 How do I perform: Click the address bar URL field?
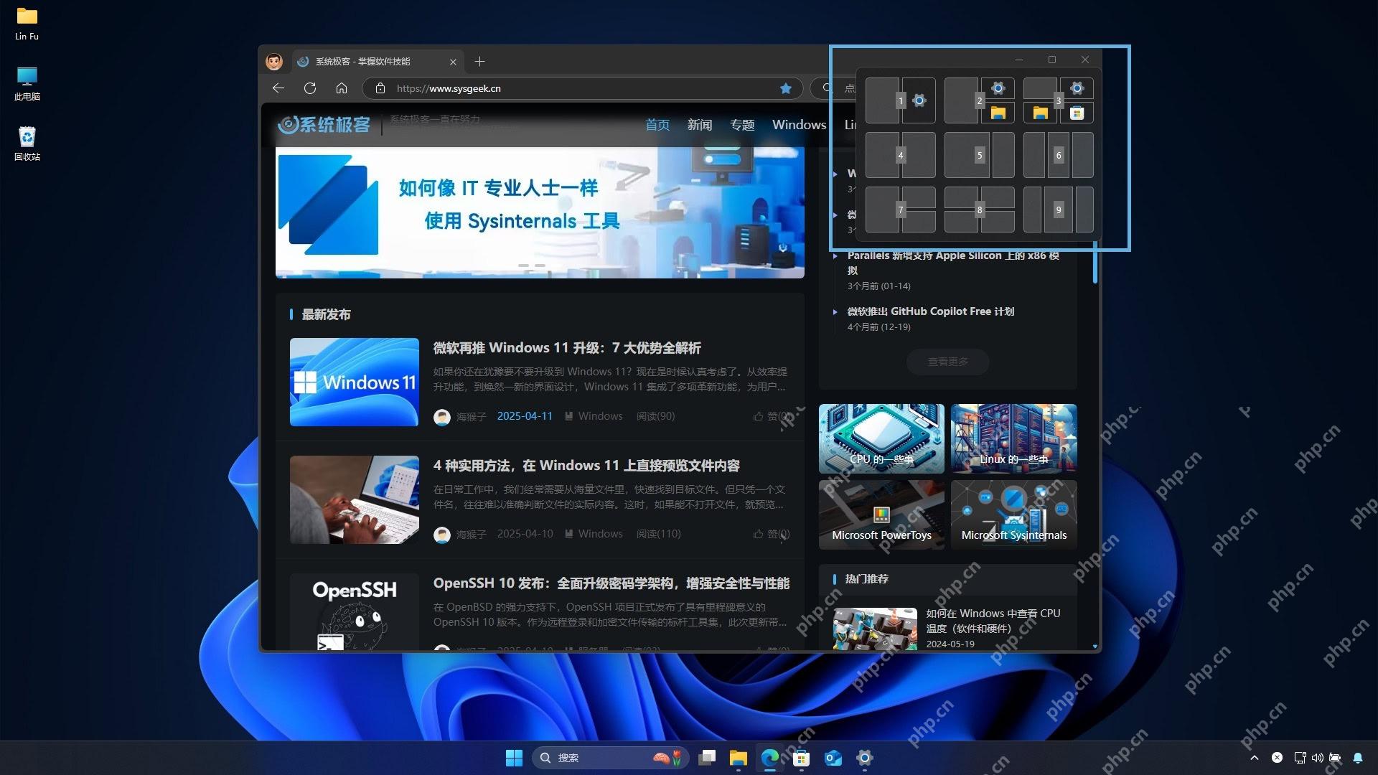tap(581, 88)
